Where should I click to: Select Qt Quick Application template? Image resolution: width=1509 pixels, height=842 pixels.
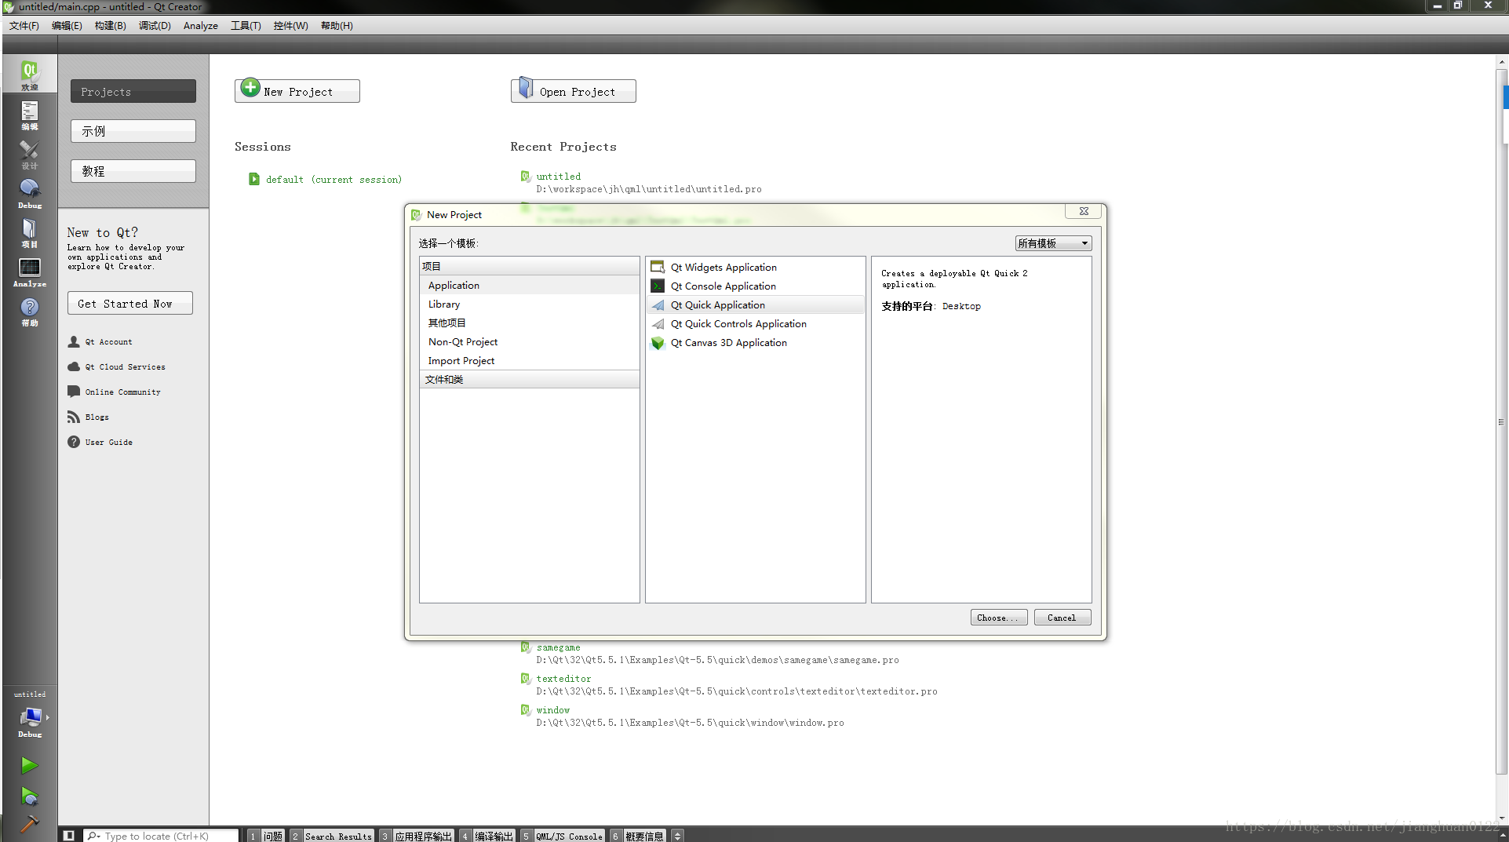click(756, 304)
